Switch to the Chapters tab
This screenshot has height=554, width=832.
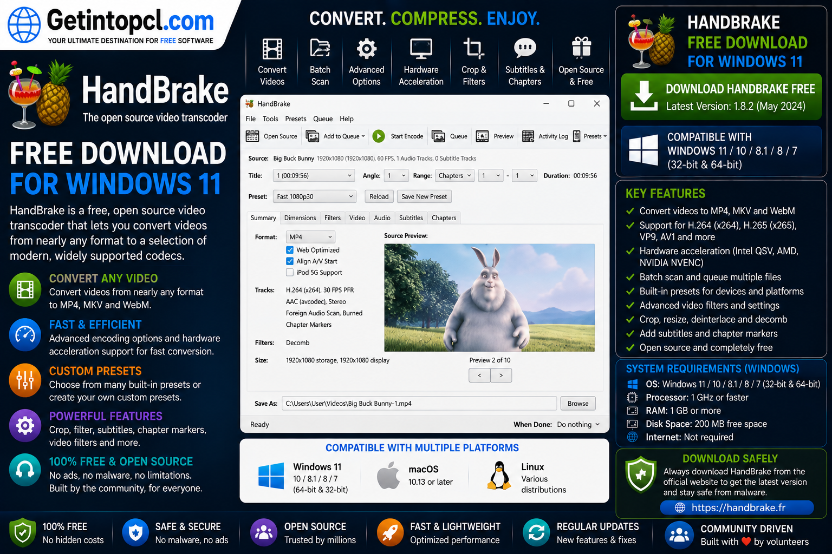[444, 218]
